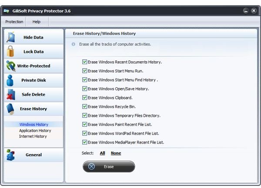
Task: Open the Hide Data section
Action: 33,37
